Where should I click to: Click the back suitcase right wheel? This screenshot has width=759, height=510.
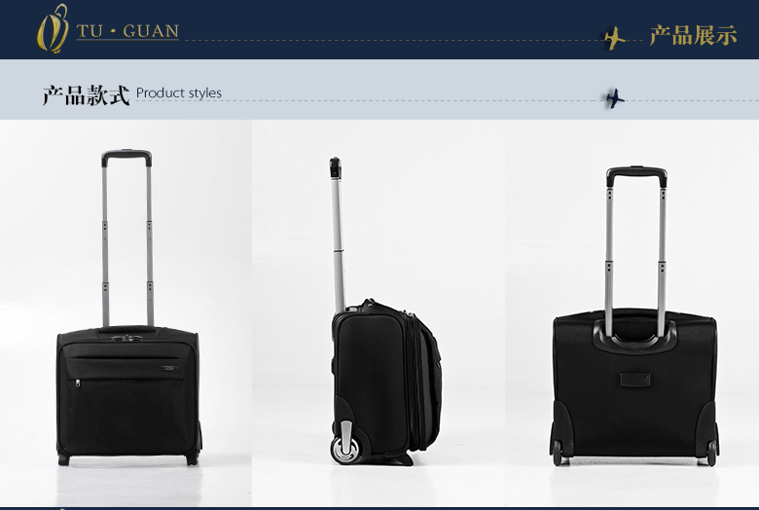click(x=711, y=453)
